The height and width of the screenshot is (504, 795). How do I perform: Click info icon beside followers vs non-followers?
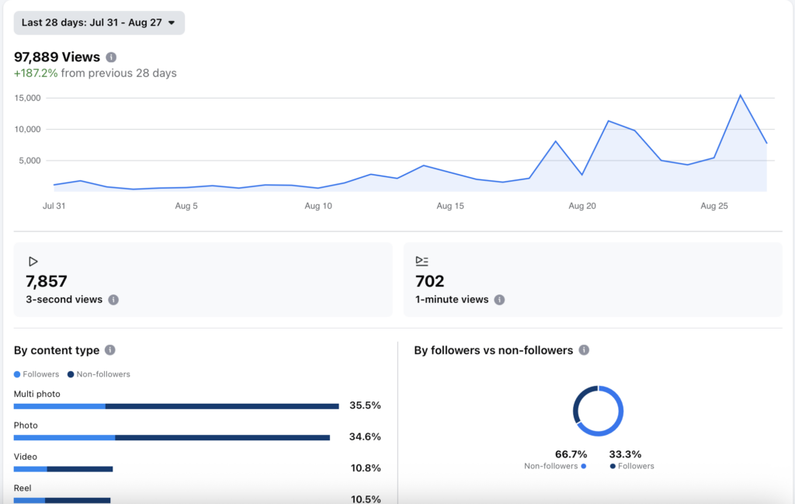[584, 350]
